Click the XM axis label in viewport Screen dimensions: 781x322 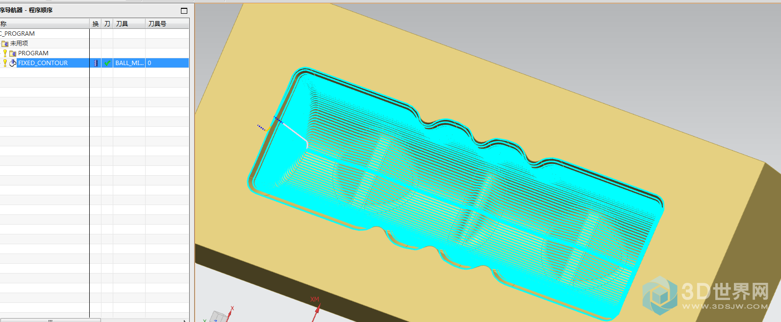(315, 299)
